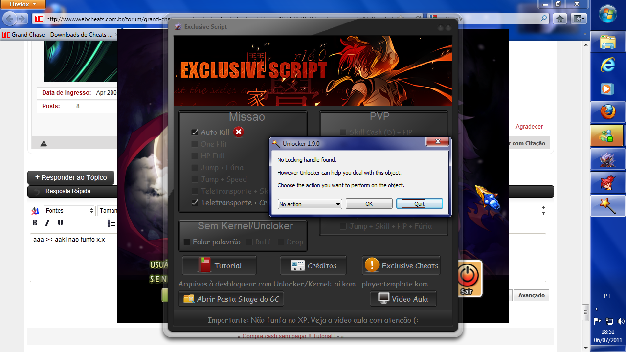Open Windows Explorer from the taskbar
The height and width of the screenshot is (352, 626).
(608, 42)
